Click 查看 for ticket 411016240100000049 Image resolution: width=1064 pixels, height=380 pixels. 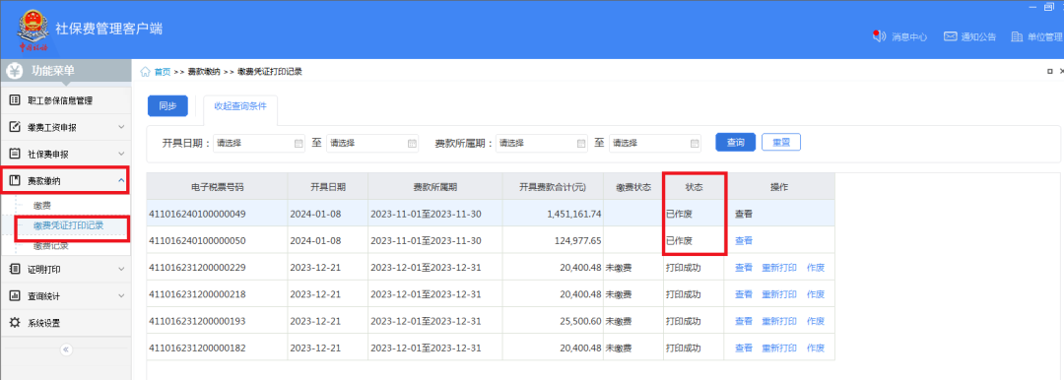(744, 214)
